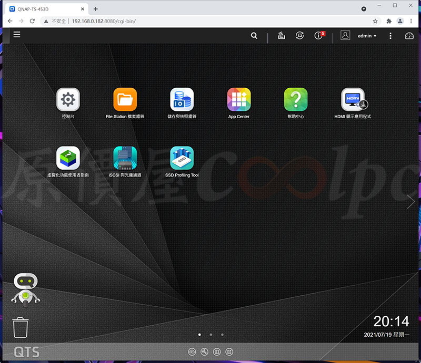This screenshot has width=421, height=363.
Task: Click the Qboost robot assistant
Action: coord(25,290)
